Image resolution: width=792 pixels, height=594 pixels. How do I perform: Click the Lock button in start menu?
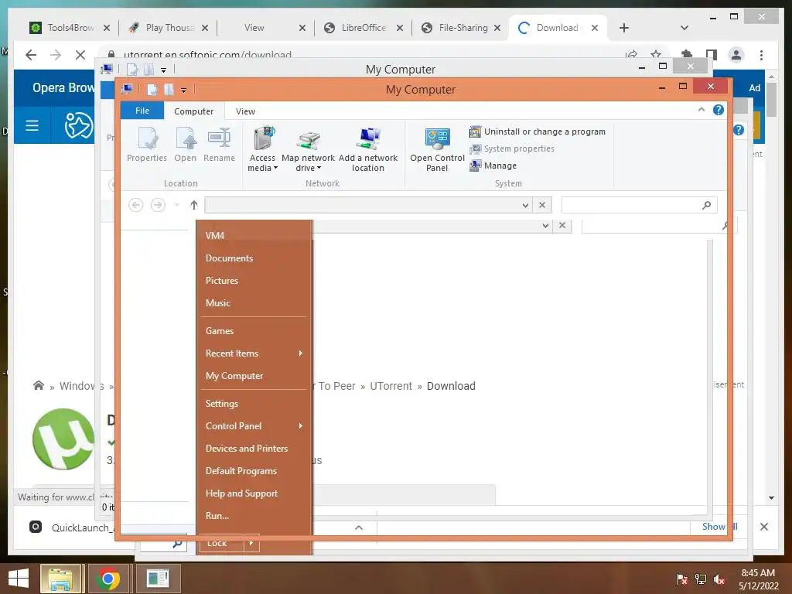[221, 544]
